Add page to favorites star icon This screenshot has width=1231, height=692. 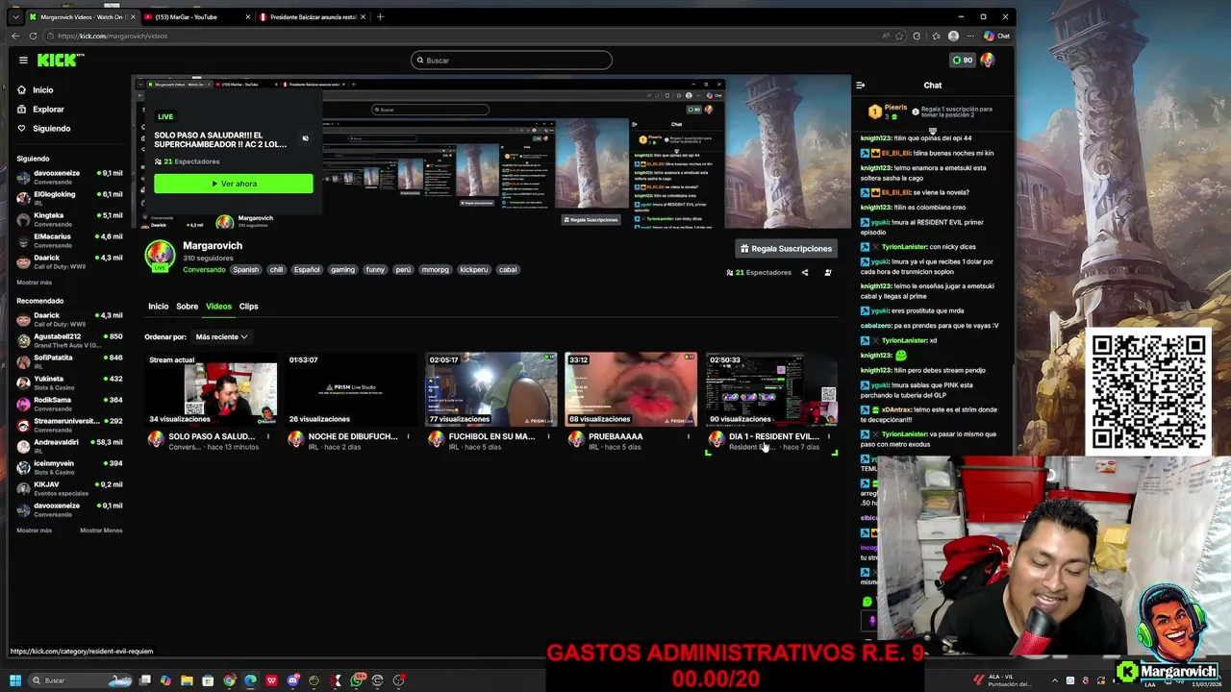[899, 37]
